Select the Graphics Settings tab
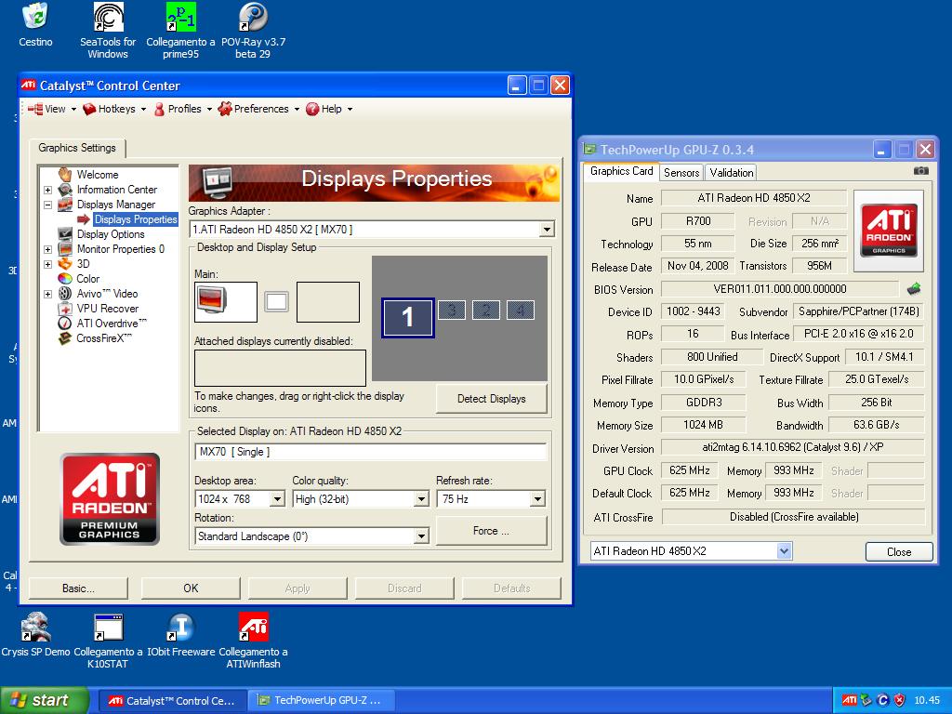 [77, 148]
